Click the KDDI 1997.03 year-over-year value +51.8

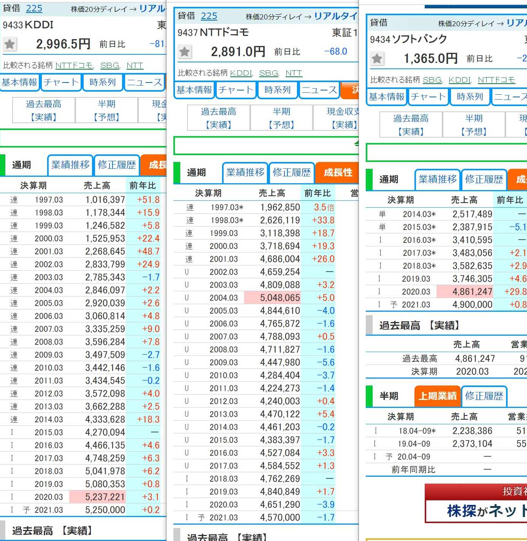[x=148, y=200]
